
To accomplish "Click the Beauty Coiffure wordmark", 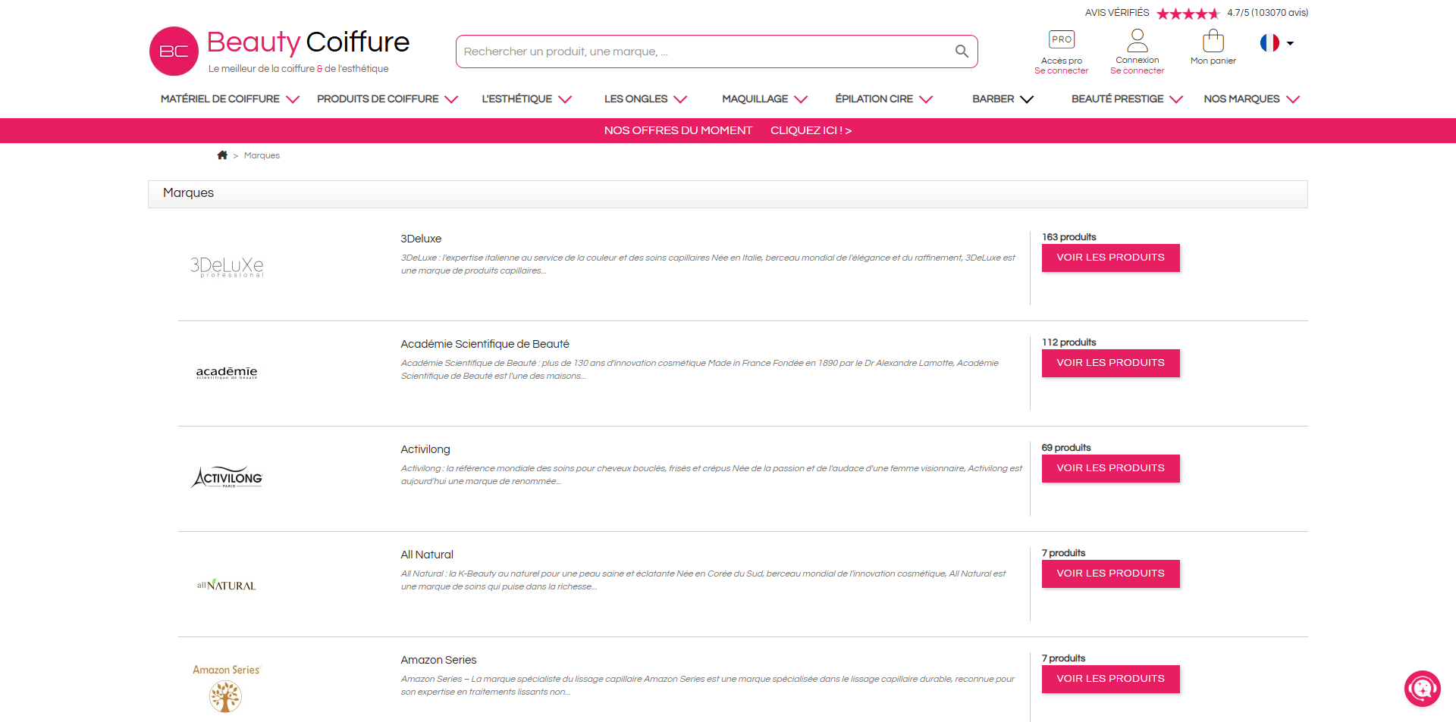I will coord(308,42).
